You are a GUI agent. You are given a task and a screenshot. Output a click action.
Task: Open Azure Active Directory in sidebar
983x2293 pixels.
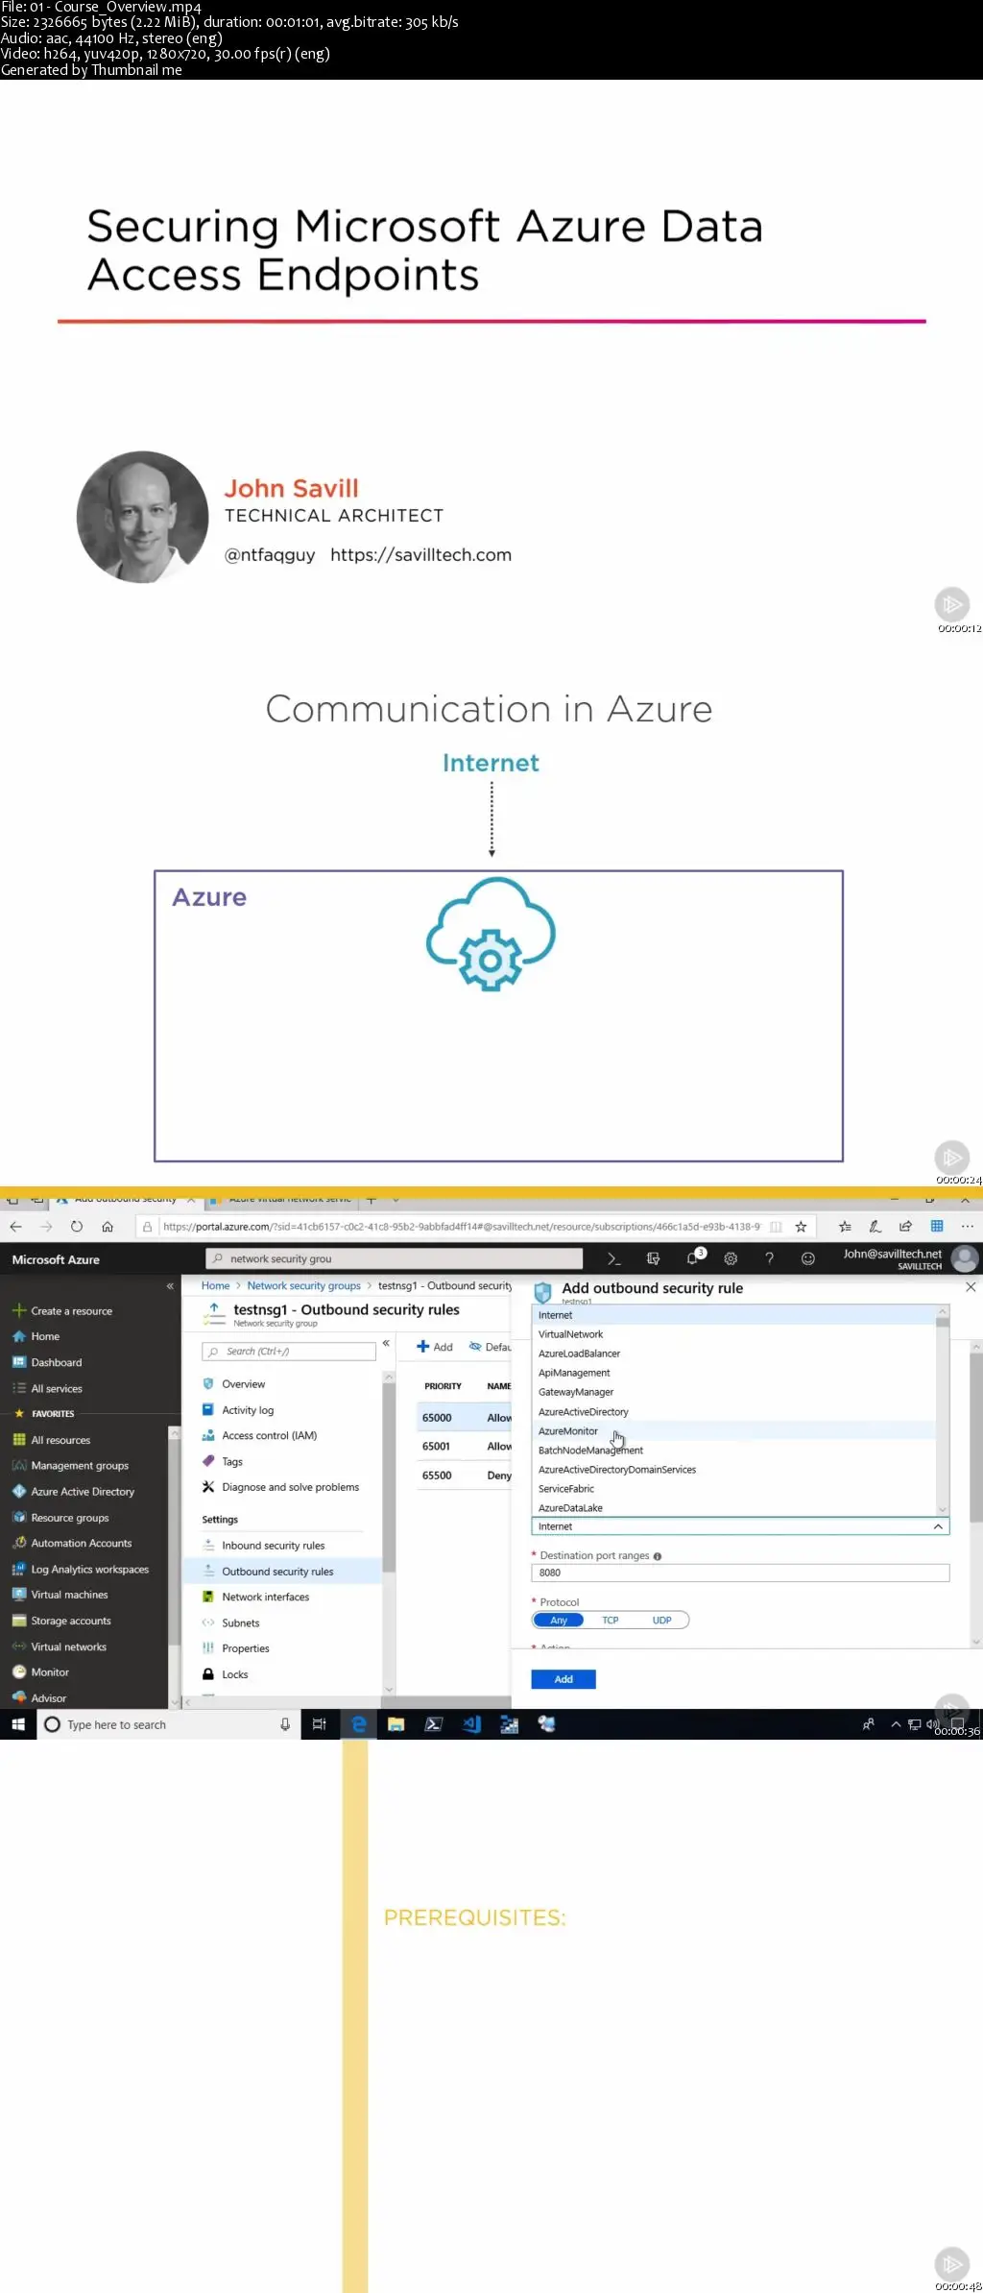(83, 1491)
